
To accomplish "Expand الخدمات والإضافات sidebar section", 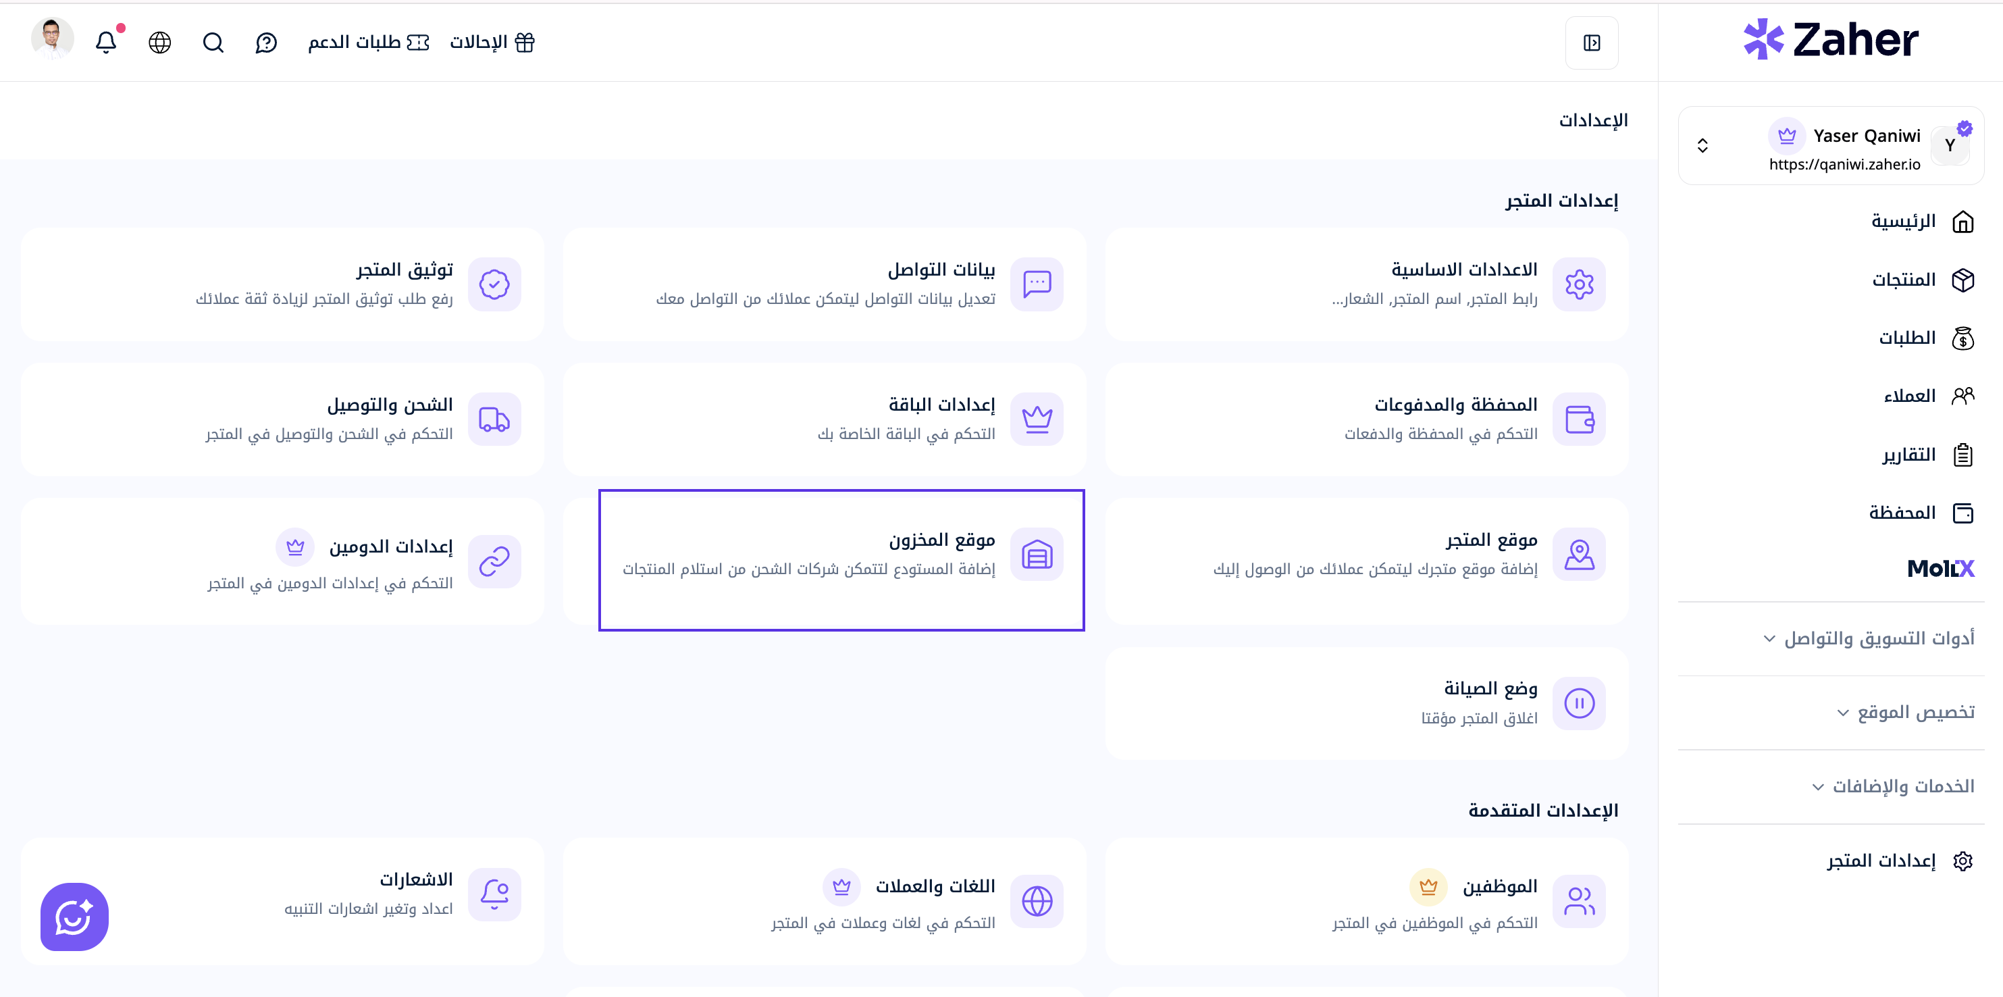I will tap(1893, 786).
